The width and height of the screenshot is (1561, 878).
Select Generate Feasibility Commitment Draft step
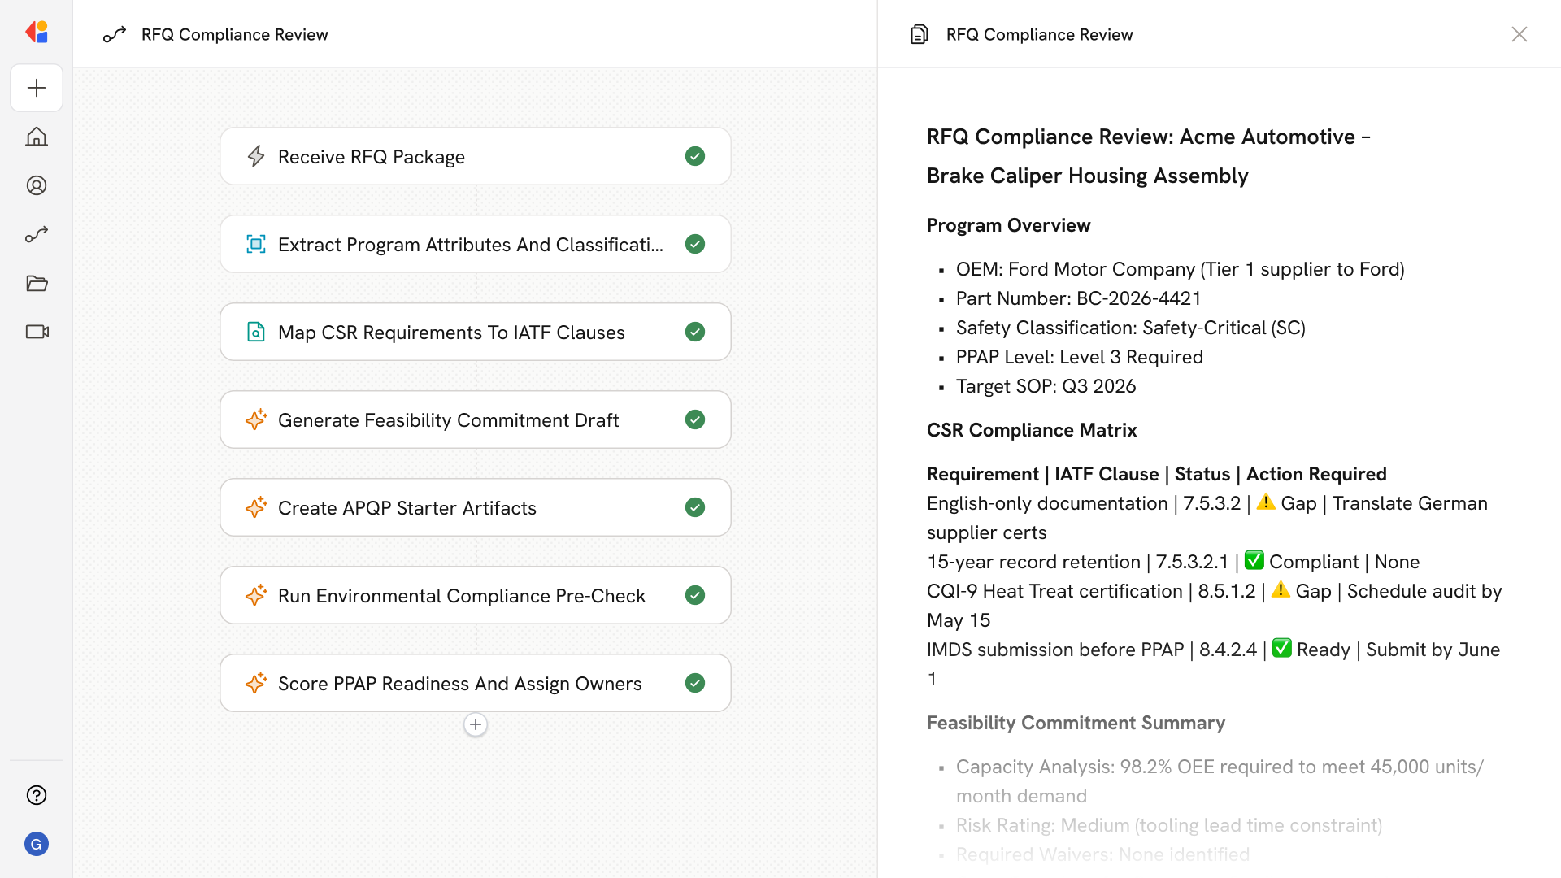448,420
